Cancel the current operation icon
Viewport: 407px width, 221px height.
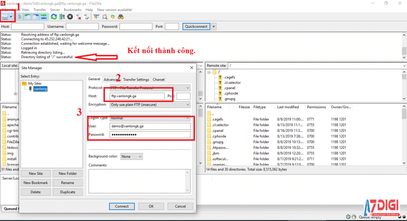tap(70, 17)
